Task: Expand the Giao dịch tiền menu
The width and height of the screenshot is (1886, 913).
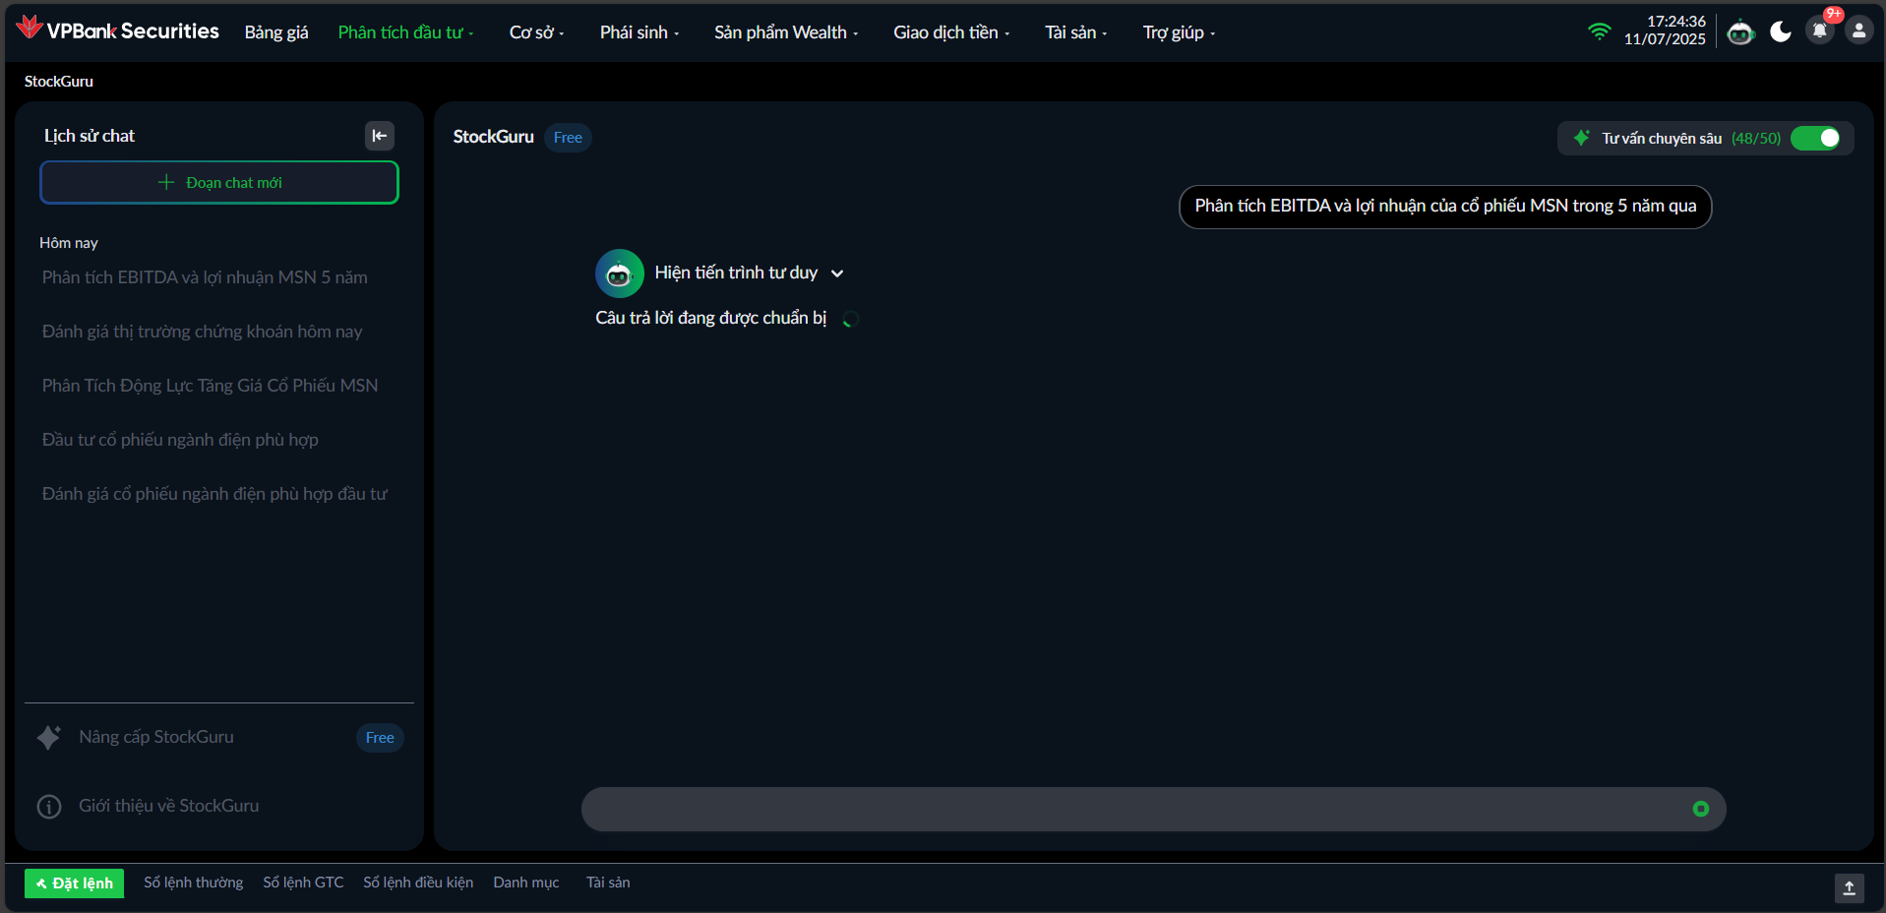Action: [x=950, y=32]
